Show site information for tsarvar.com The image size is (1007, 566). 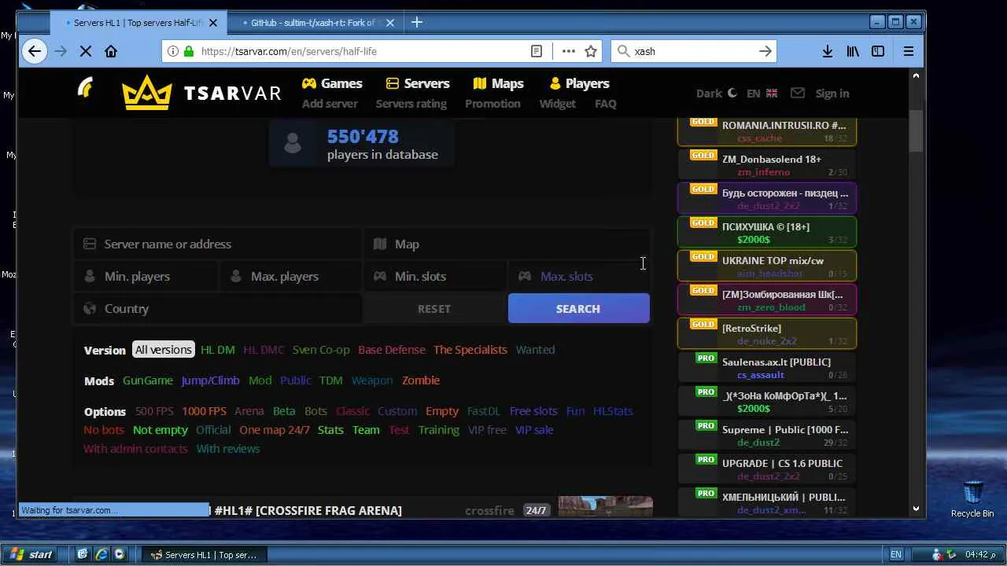click(172, 51)
